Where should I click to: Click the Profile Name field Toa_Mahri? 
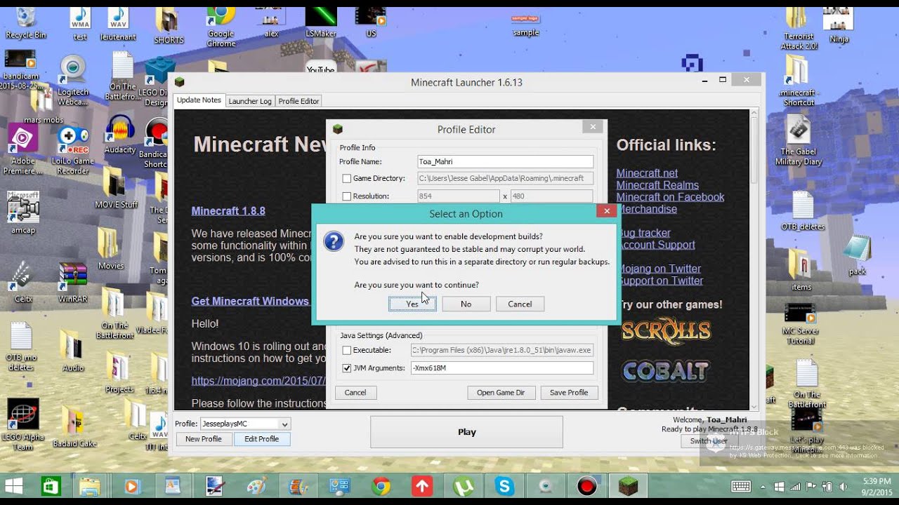coord(505,161)
